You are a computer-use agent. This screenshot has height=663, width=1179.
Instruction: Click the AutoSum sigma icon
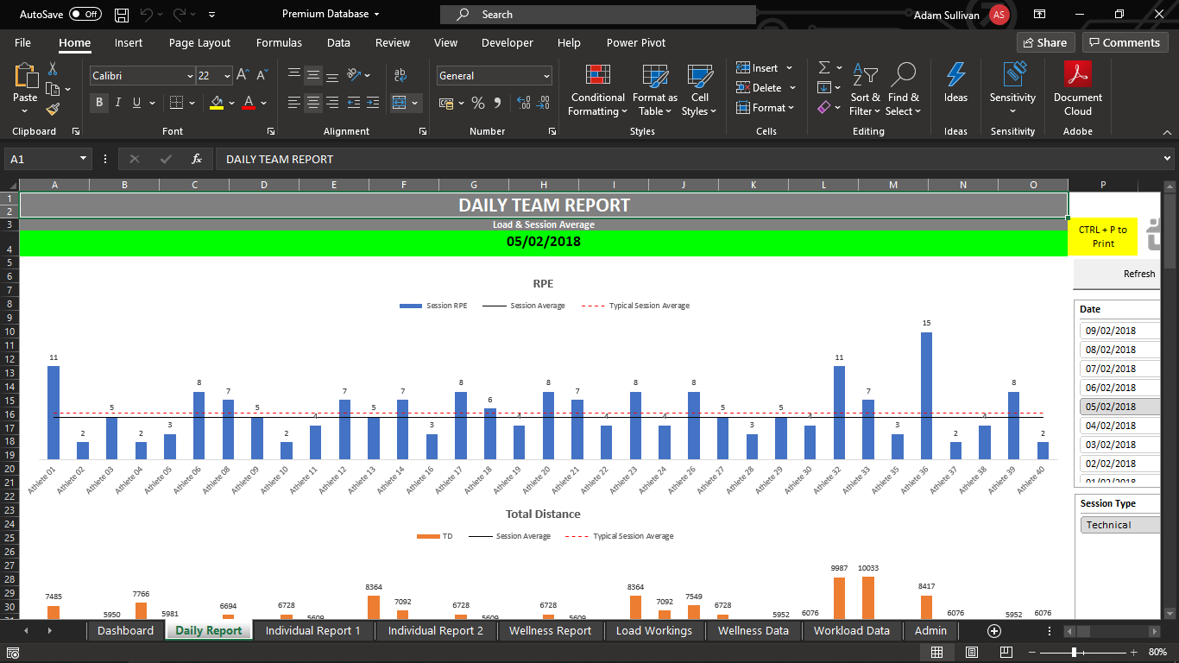pyautogui.click(x=824, y=67)
